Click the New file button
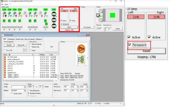 point(9,45)
